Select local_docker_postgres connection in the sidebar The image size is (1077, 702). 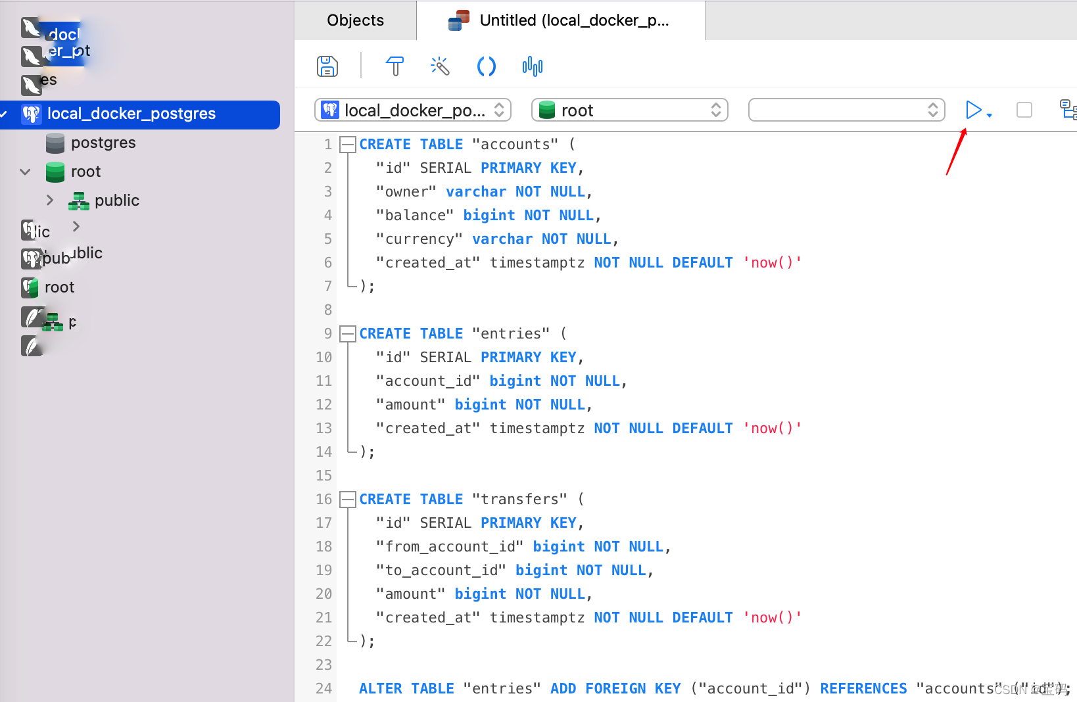tap(141, 114)
